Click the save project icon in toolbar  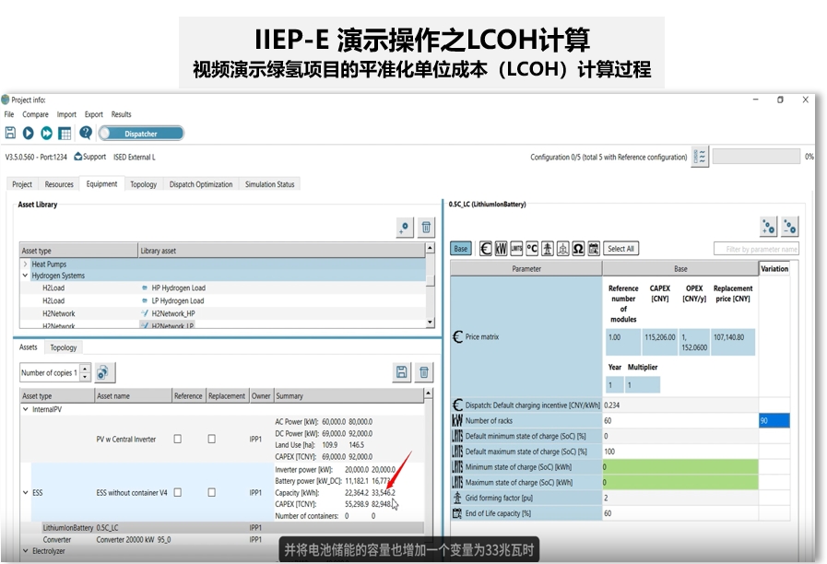11,134
